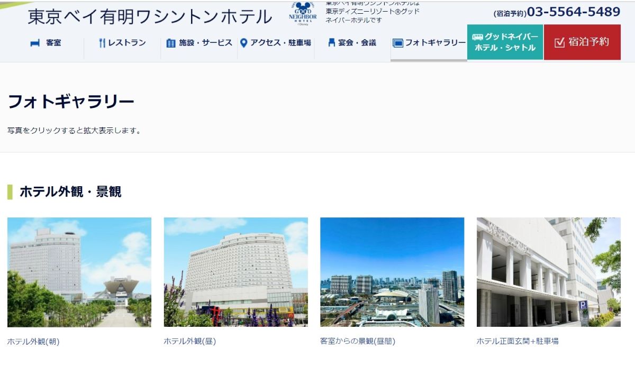Open the 客室 menu item
635x376 pixels.
pos(53,43)
